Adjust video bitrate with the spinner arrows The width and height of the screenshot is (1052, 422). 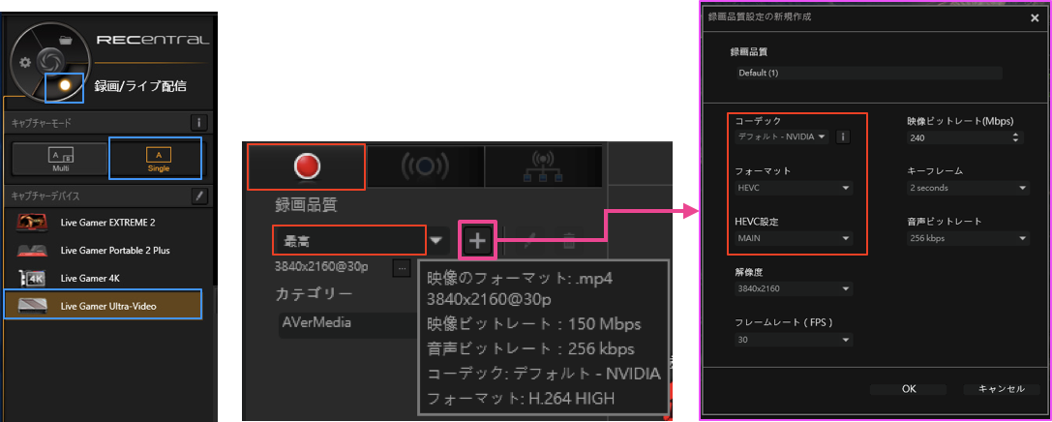pos(1015,137)
